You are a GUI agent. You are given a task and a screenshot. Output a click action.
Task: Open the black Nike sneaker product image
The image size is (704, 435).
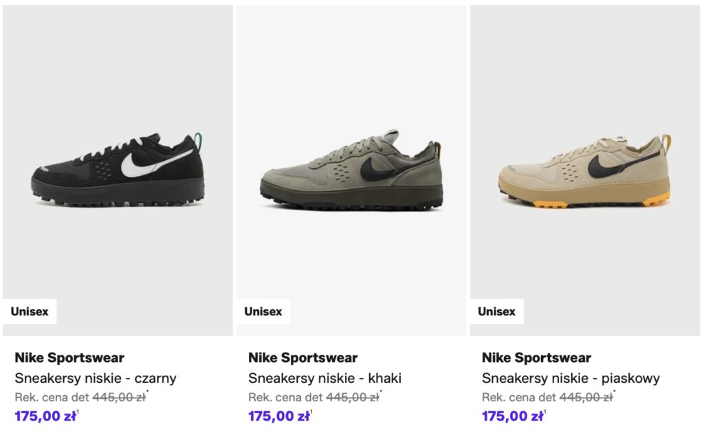[x=118, y=172]
